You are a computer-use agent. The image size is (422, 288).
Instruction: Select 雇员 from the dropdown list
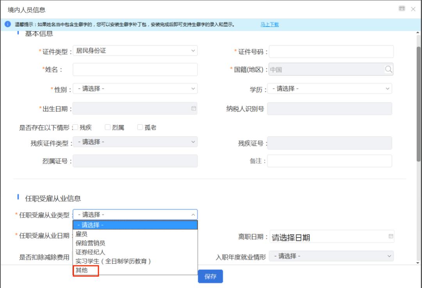(82, 234)
